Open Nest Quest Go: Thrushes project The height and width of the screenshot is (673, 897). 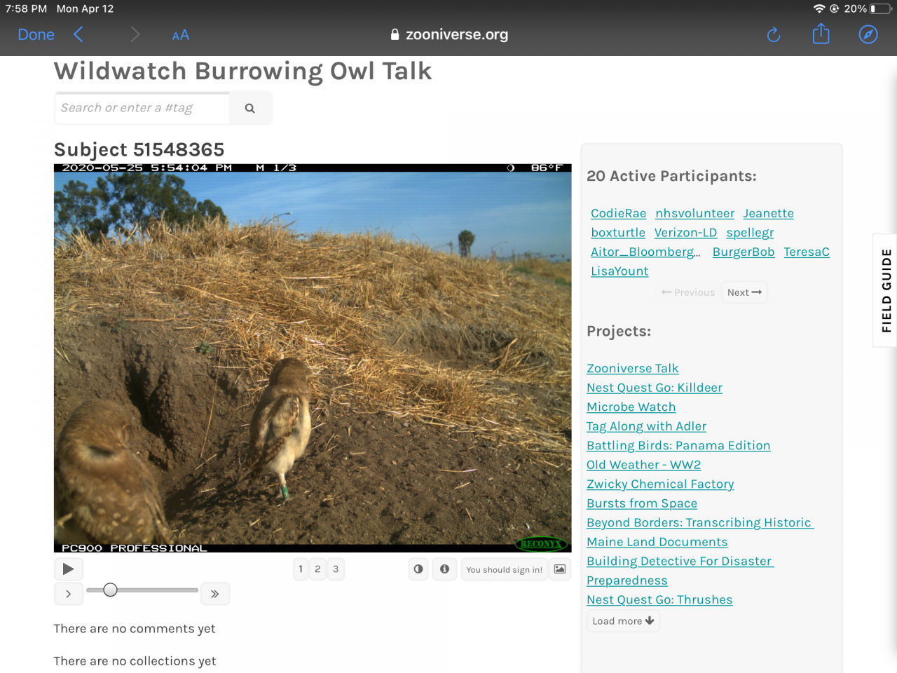[x=659, y=600]
